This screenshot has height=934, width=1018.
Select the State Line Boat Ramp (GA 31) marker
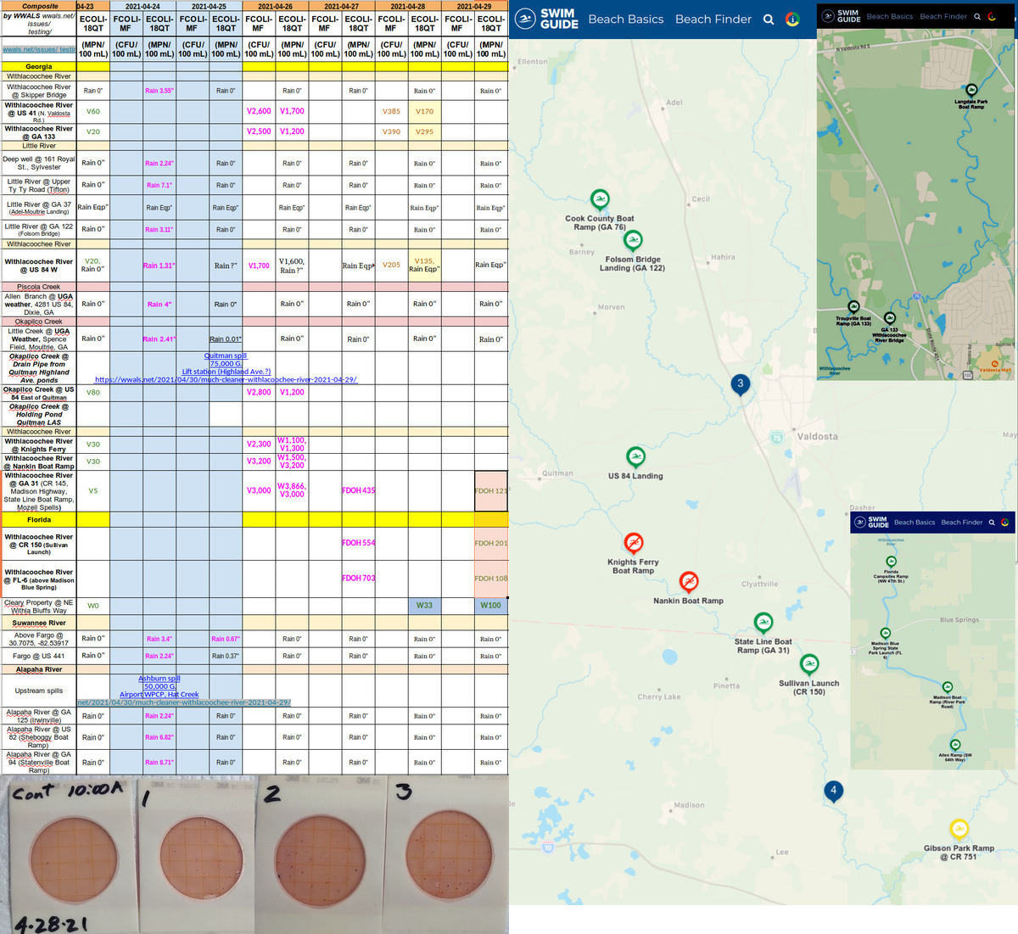(x=763, y=624)
